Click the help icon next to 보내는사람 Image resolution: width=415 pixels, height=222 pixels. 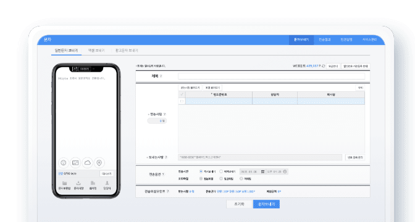click(166, 157)
